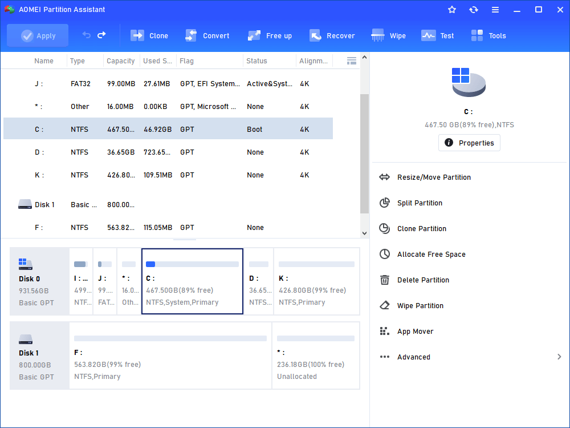Select the D: NTFS 36.65GB row
Viewport: 570px width, 428px height.
[168, 152]
